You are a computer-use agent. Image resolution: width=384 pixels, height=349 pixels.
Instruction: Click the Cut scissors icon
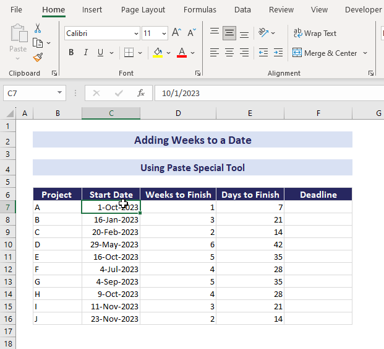(x=38, y=28)
